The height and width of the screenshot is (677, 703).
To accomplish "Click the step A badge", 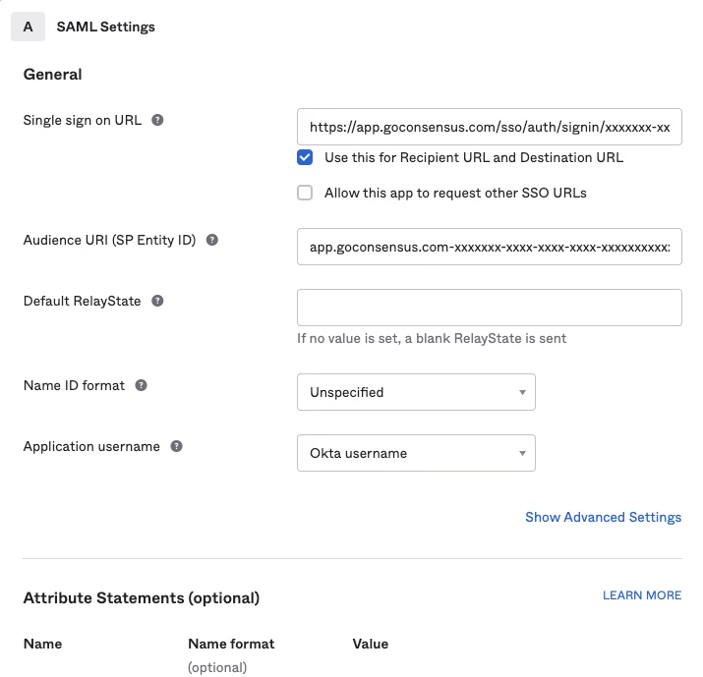I will point(28,27).
